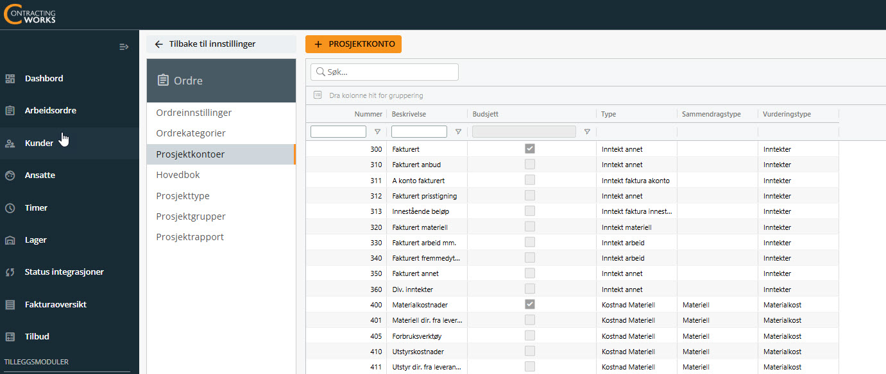886x374 pixels.
Task: Click Inntekt faktura akonto type cell
Action: (636, 181)
